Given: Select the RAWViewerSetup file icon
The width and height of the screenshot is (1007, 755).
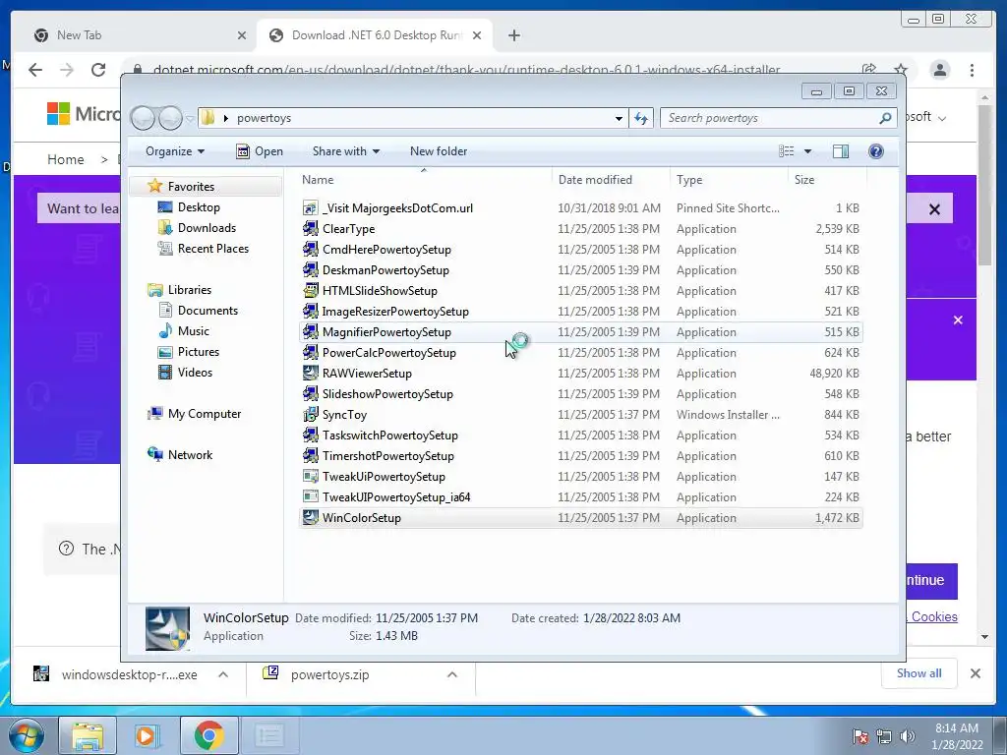Looking at the screenshot, I should tap(310, 373).
